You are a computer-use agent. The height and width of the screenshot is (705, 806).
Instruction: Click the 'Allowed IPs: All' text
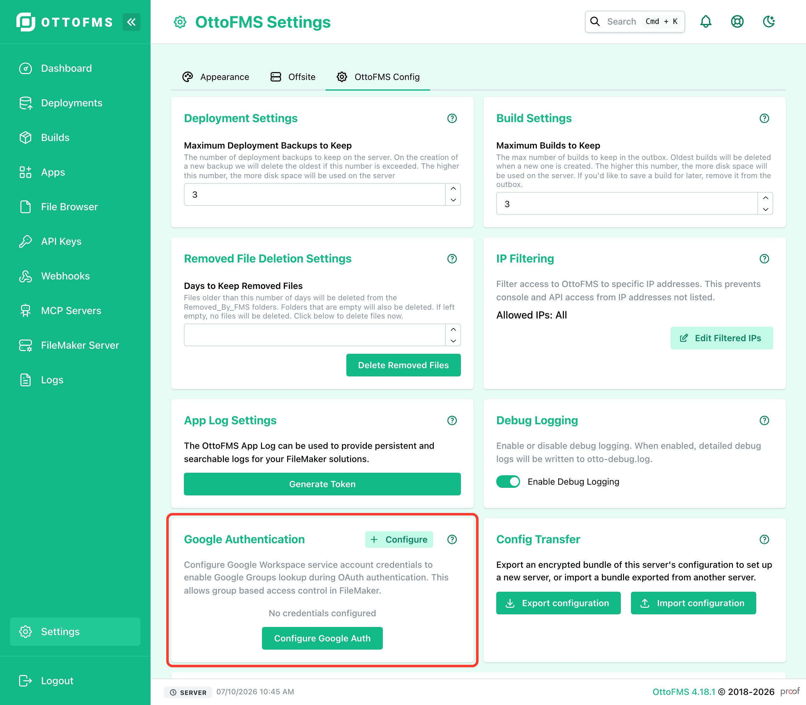pyautogui.click(x=531, y=315)
